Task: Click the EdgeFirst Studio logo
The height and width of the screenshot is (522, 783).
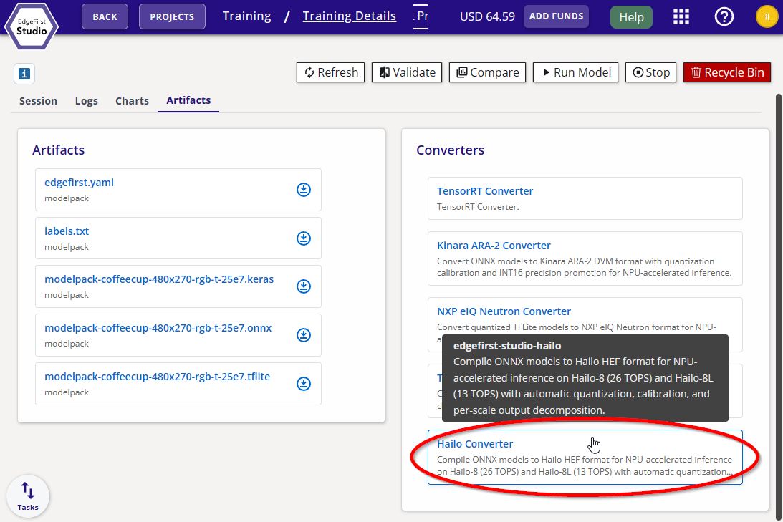Action: [32, 26]
